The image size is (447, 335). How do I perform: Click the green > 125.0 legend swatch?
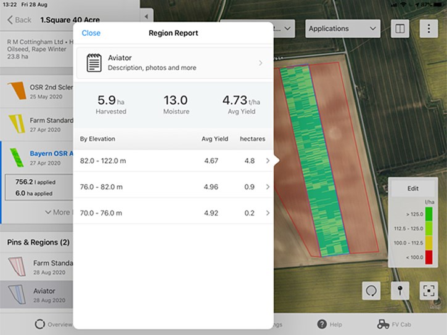click(x=429, y=214)
